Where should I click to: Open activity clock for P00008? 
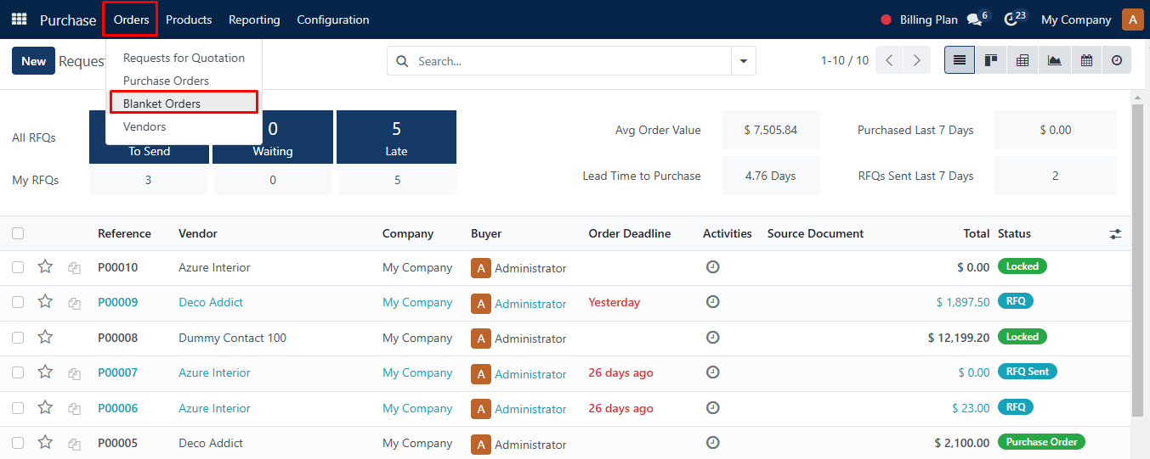pyautogui.click(x=713, y=337)
